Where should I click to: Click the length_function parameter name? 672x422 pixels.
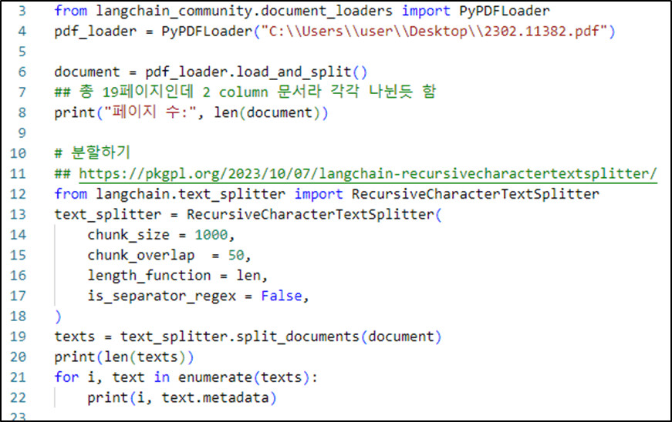[149, 276]
